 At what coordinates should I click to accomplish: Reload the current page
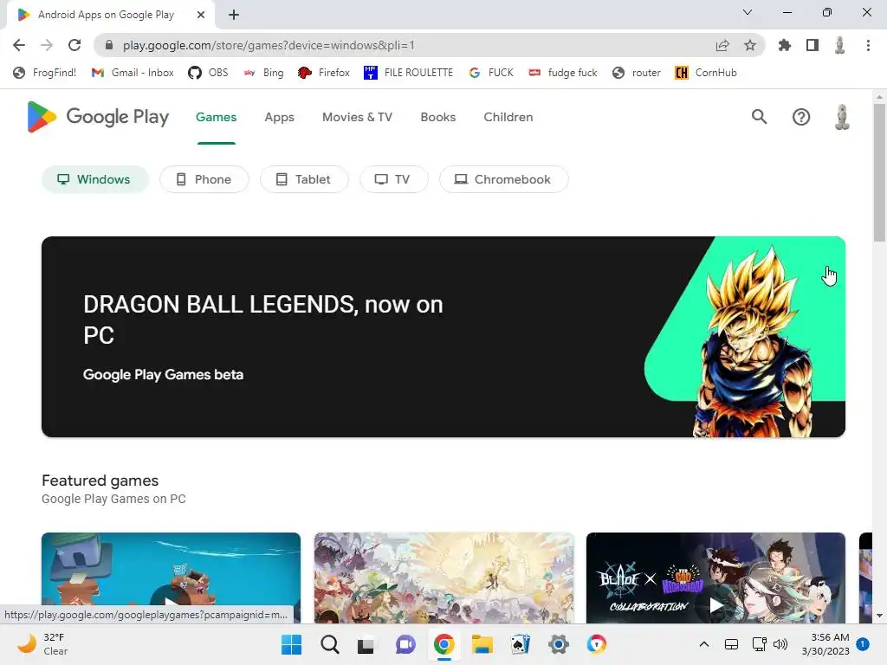74,45
